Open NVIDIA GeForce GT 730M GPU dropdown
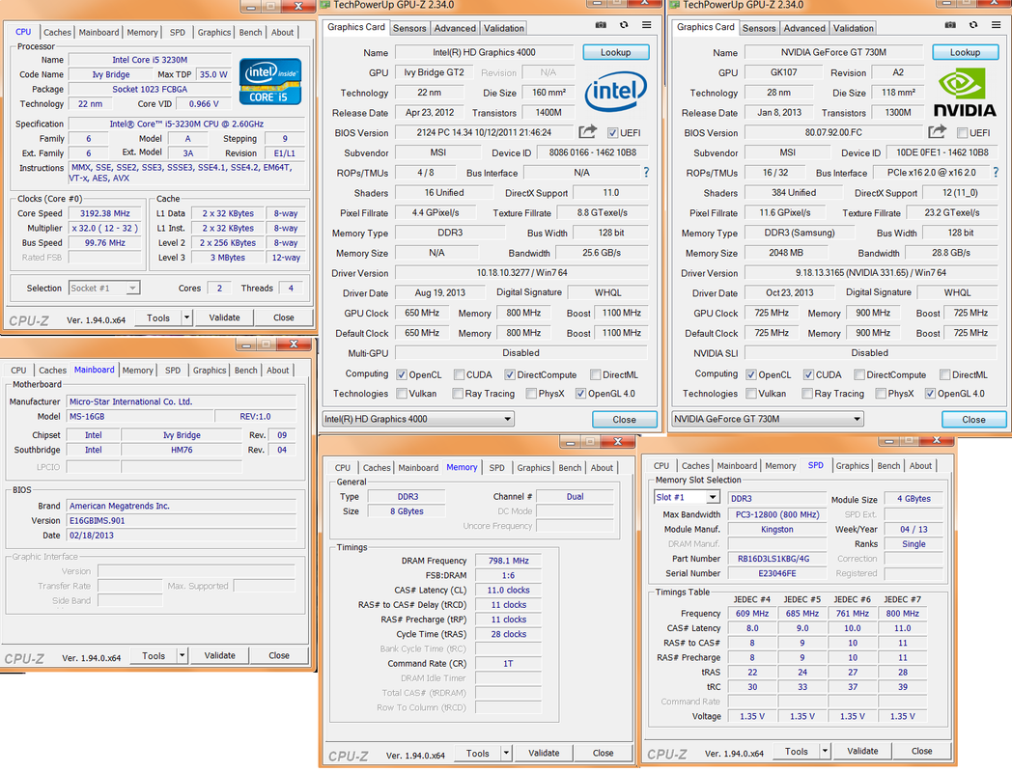Image resolution: width=1012 pixels, height=772 pixels. [x=768, y=419]
